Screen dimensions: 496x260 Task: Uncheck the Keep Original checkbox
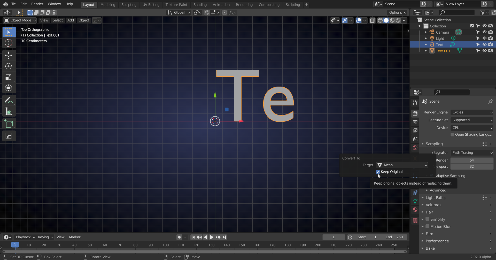378,172
